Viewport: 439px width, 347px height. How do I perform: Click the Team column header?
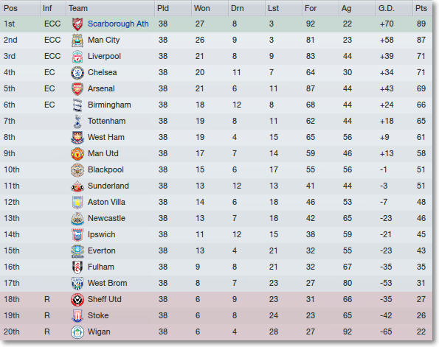coord(78,8)
